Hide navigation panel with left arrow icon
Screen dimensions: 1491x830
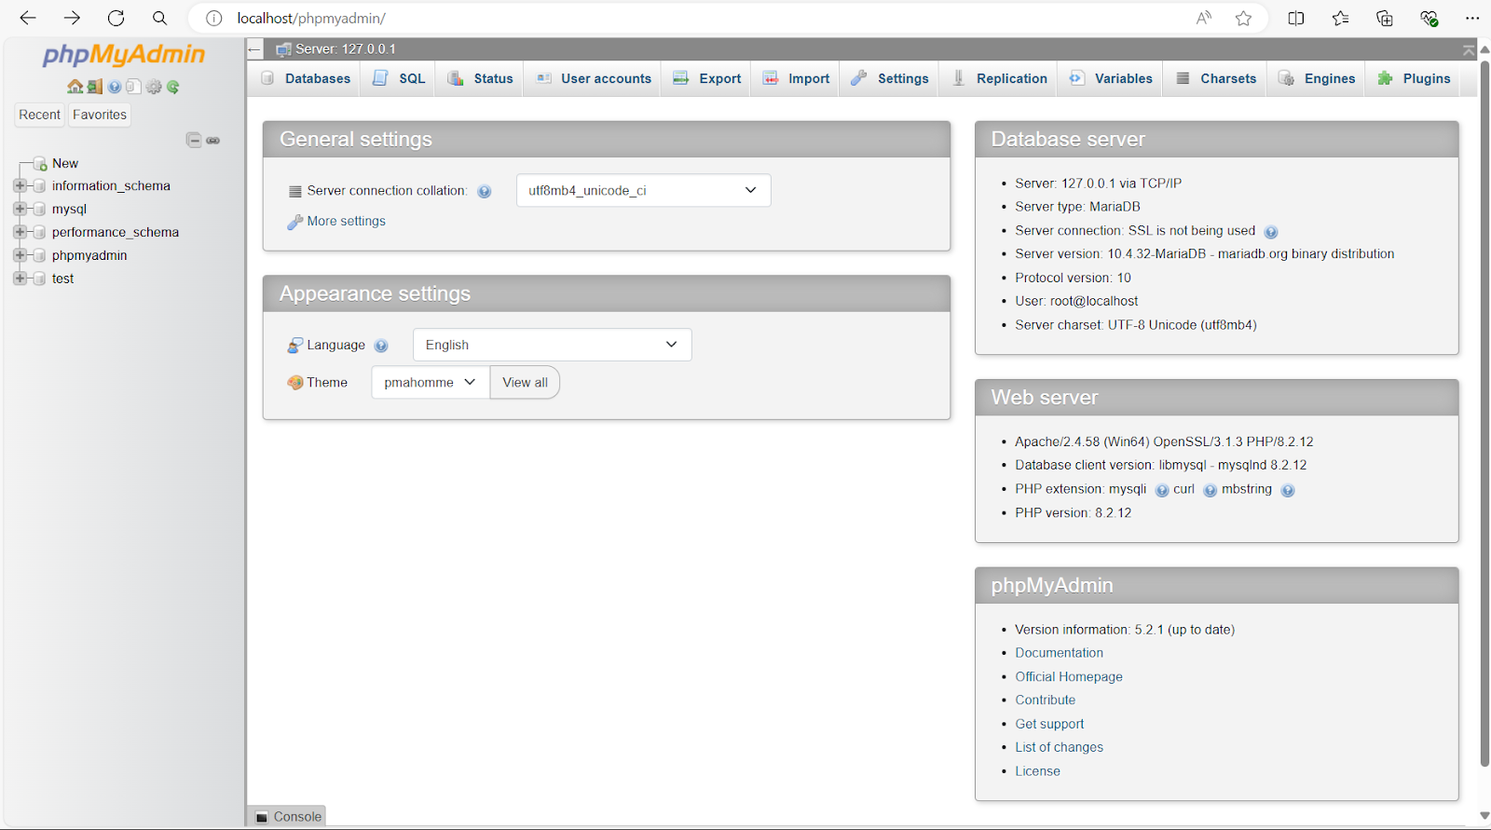[254, 49]
